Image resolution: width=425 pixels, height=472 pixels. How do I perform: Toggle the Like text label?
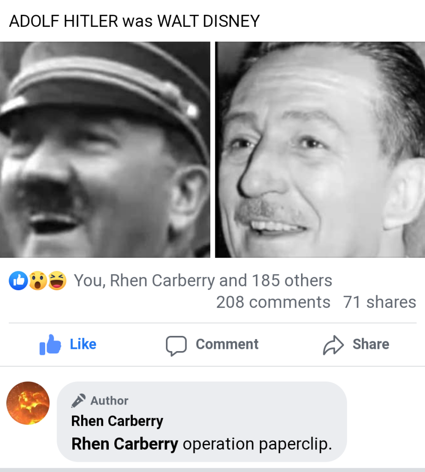click(83, 344)
